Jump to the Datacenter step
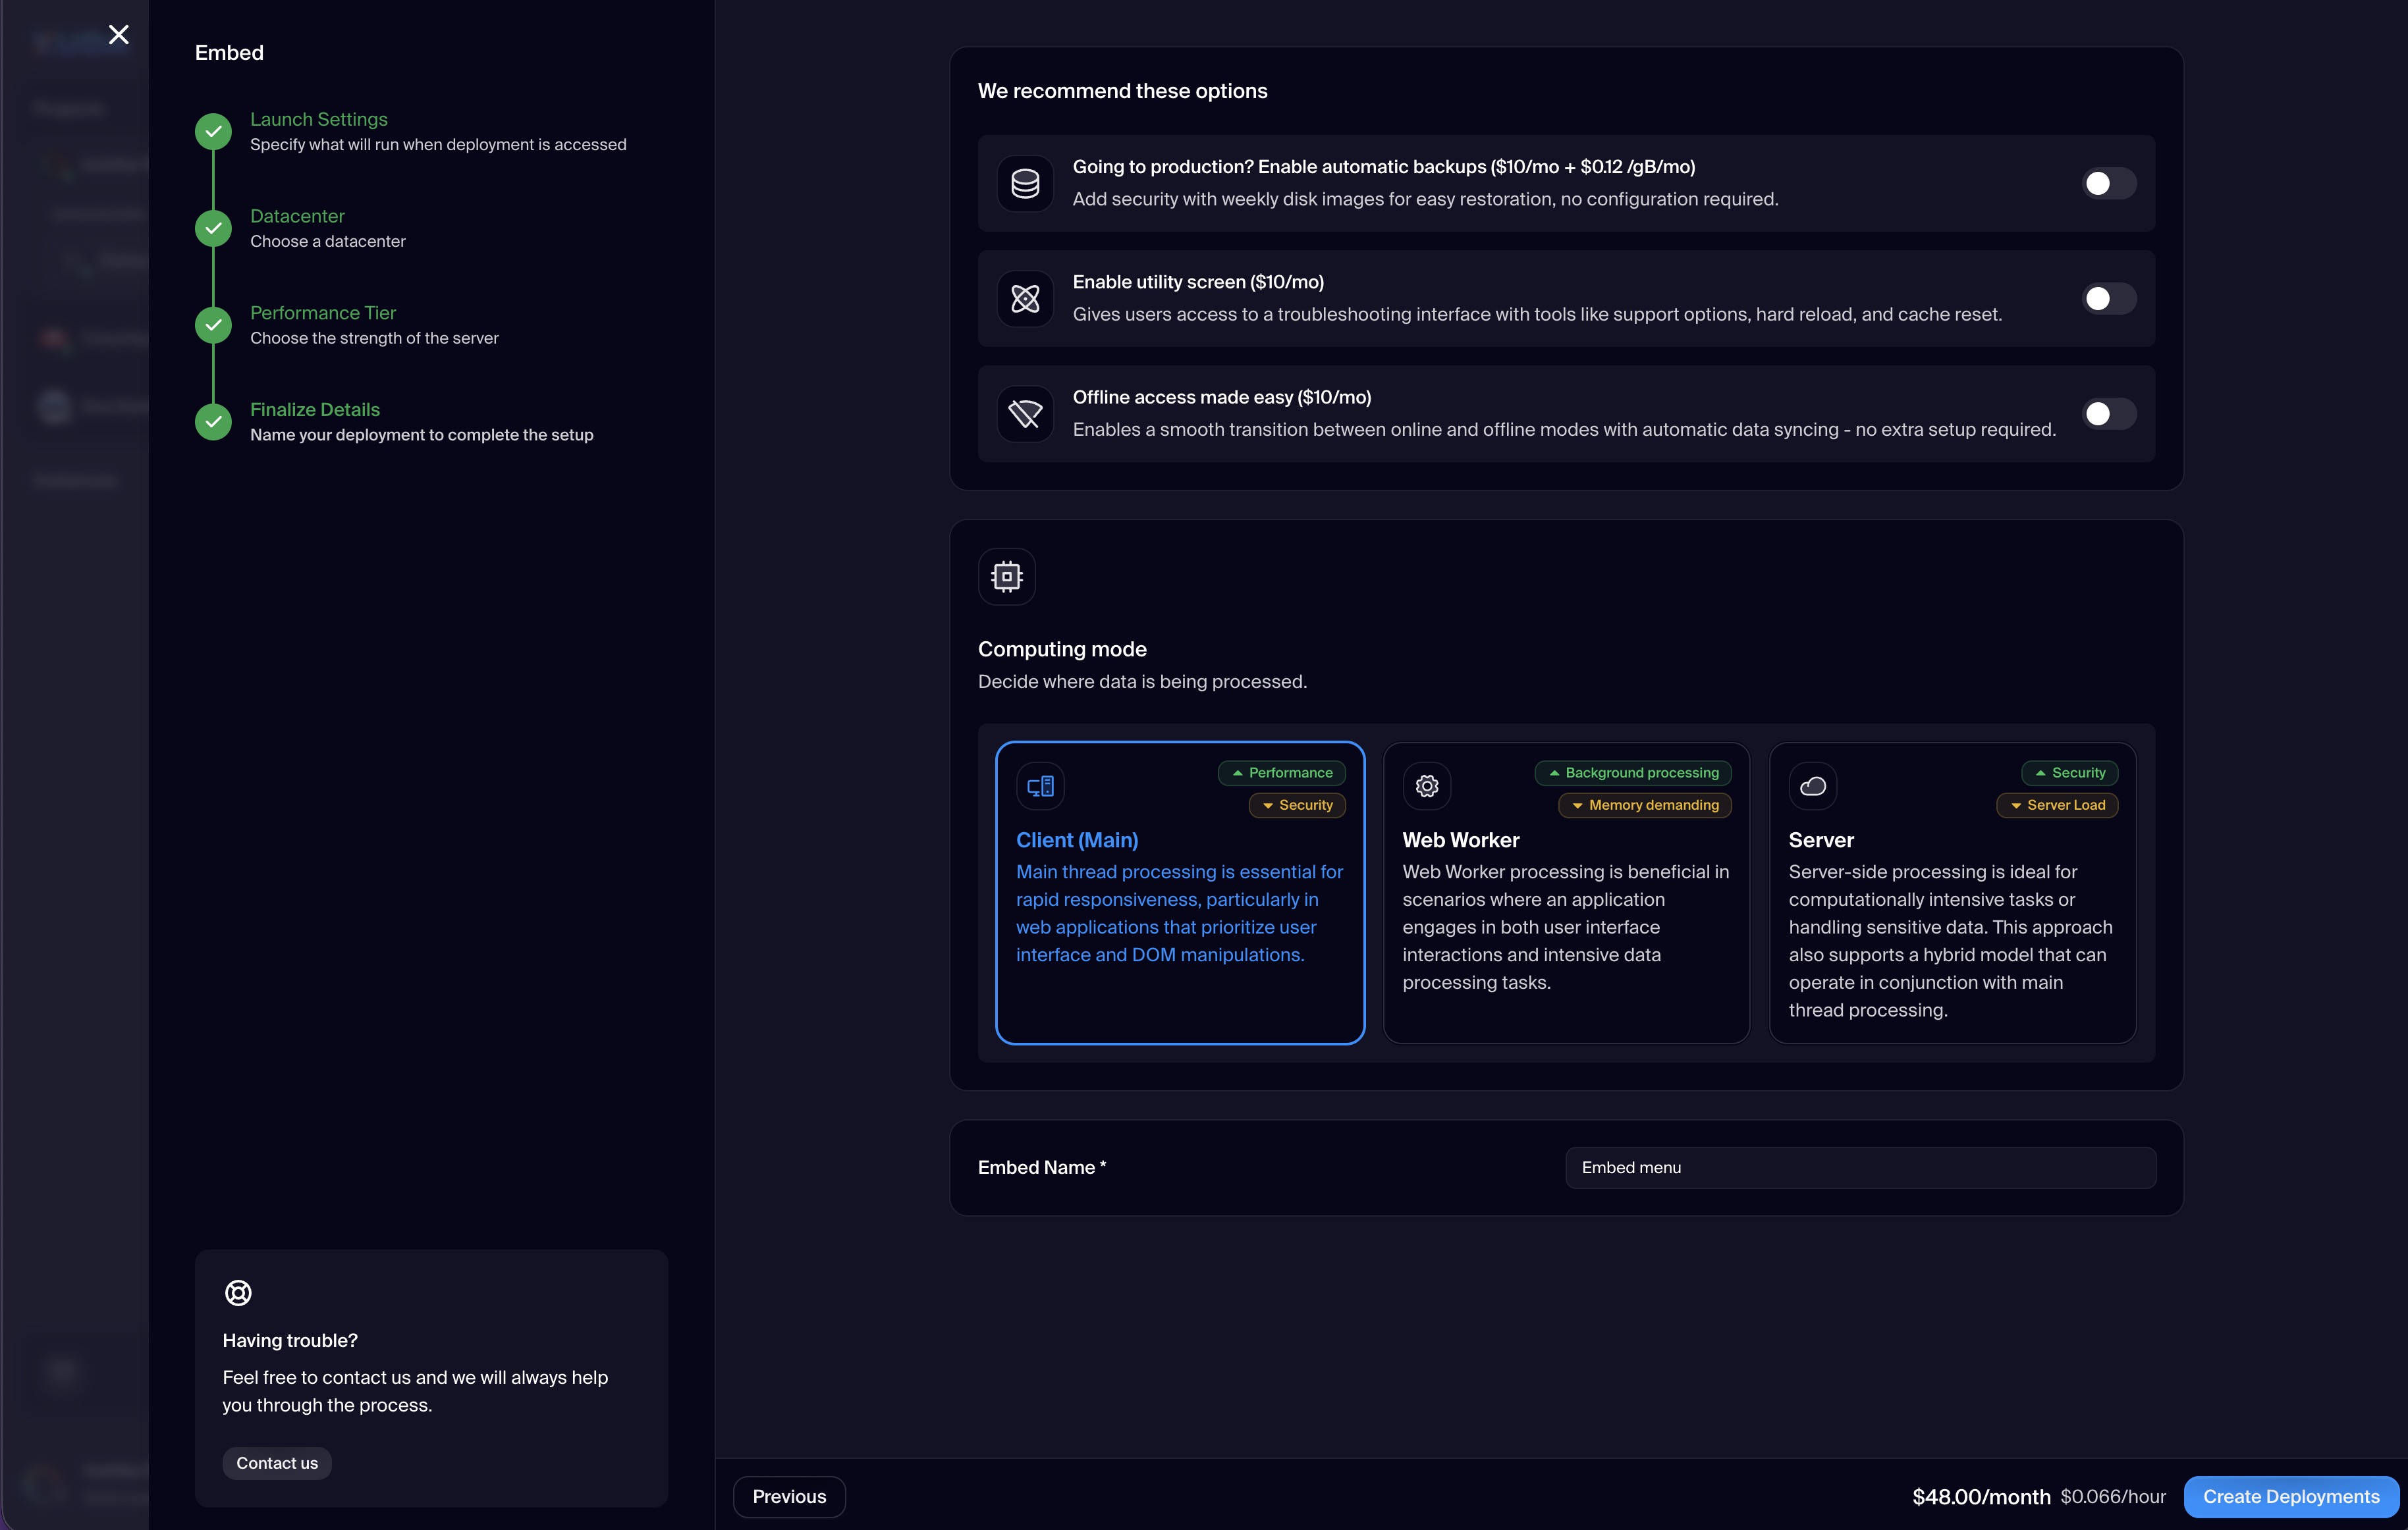Viewport: 2408px width, 1530px height. click(297, 216)
